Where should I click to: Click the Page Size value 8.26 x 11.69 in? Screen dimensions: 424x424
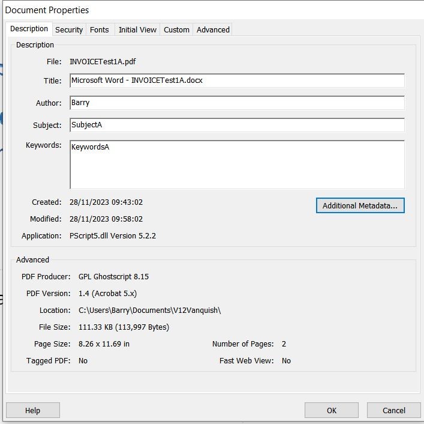[104, 344]
